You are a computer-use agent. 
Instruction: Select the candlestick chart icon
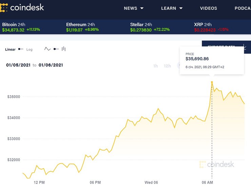click(x=63, y=49)
